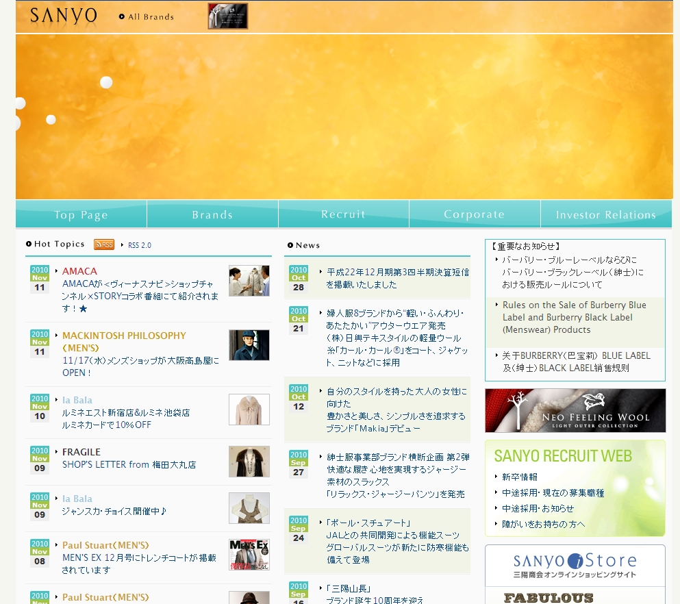Open Oct 21 婦人服8ブランド news item
Viewport: 680px width, 604px height.
point(397,338)
